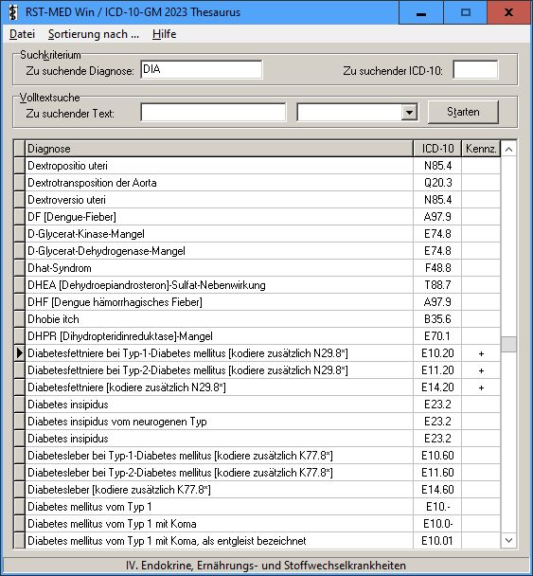533x576 pixels.
Task: Click the RST-MED caduceus title bar icon
Action: 13,12
